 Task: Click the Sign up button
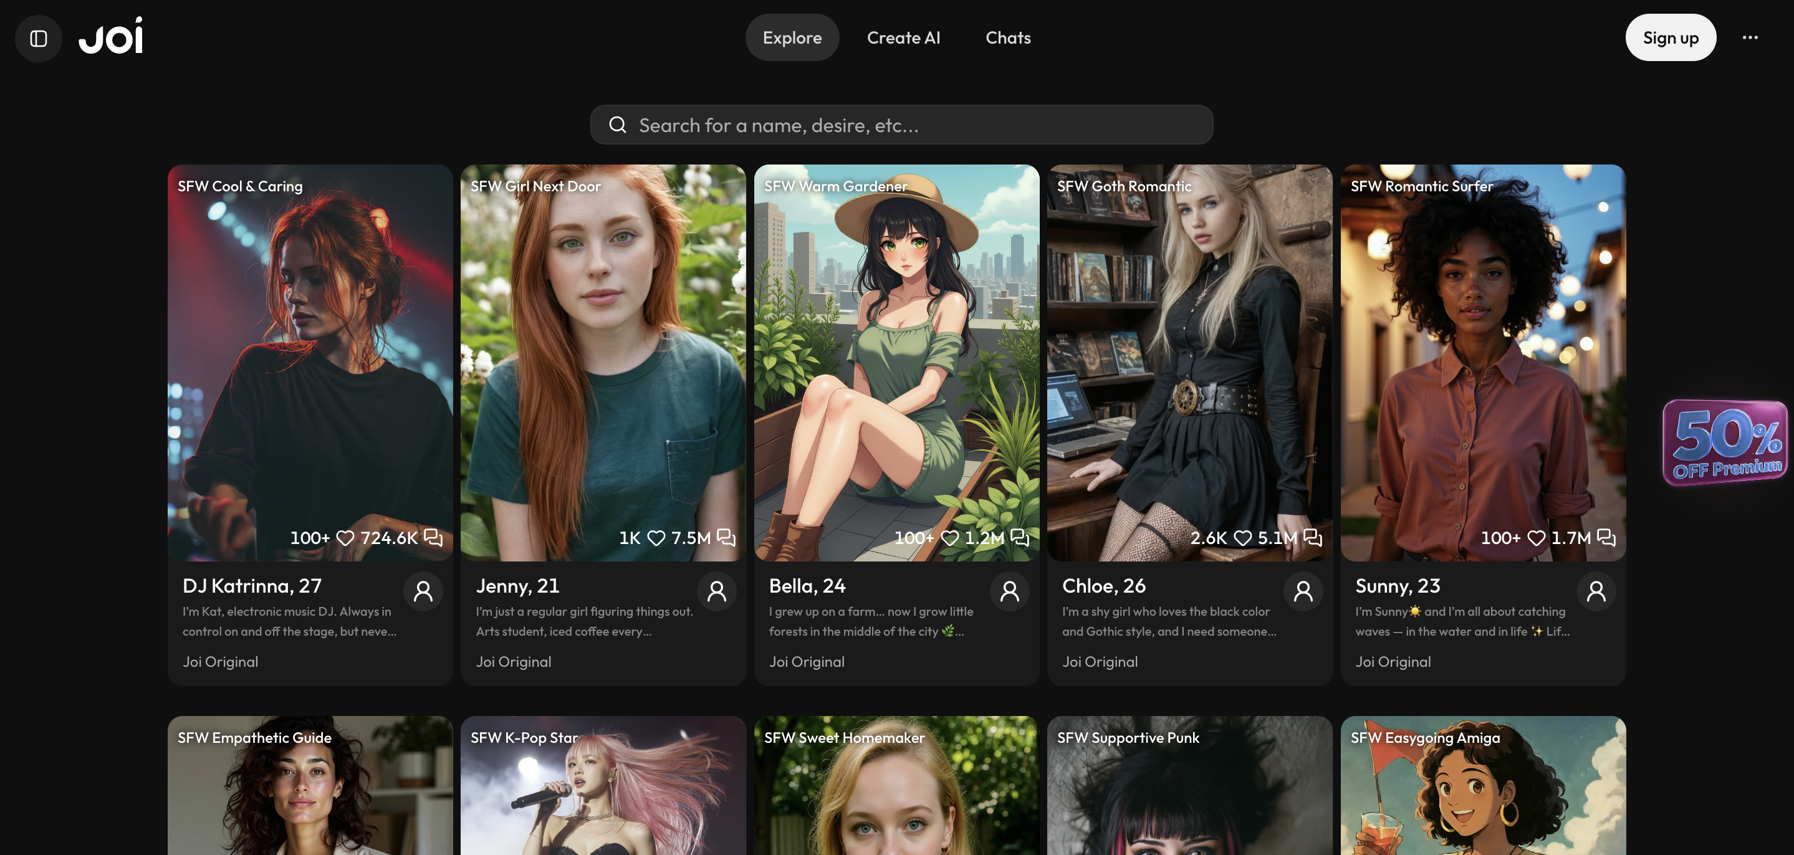1670,37
